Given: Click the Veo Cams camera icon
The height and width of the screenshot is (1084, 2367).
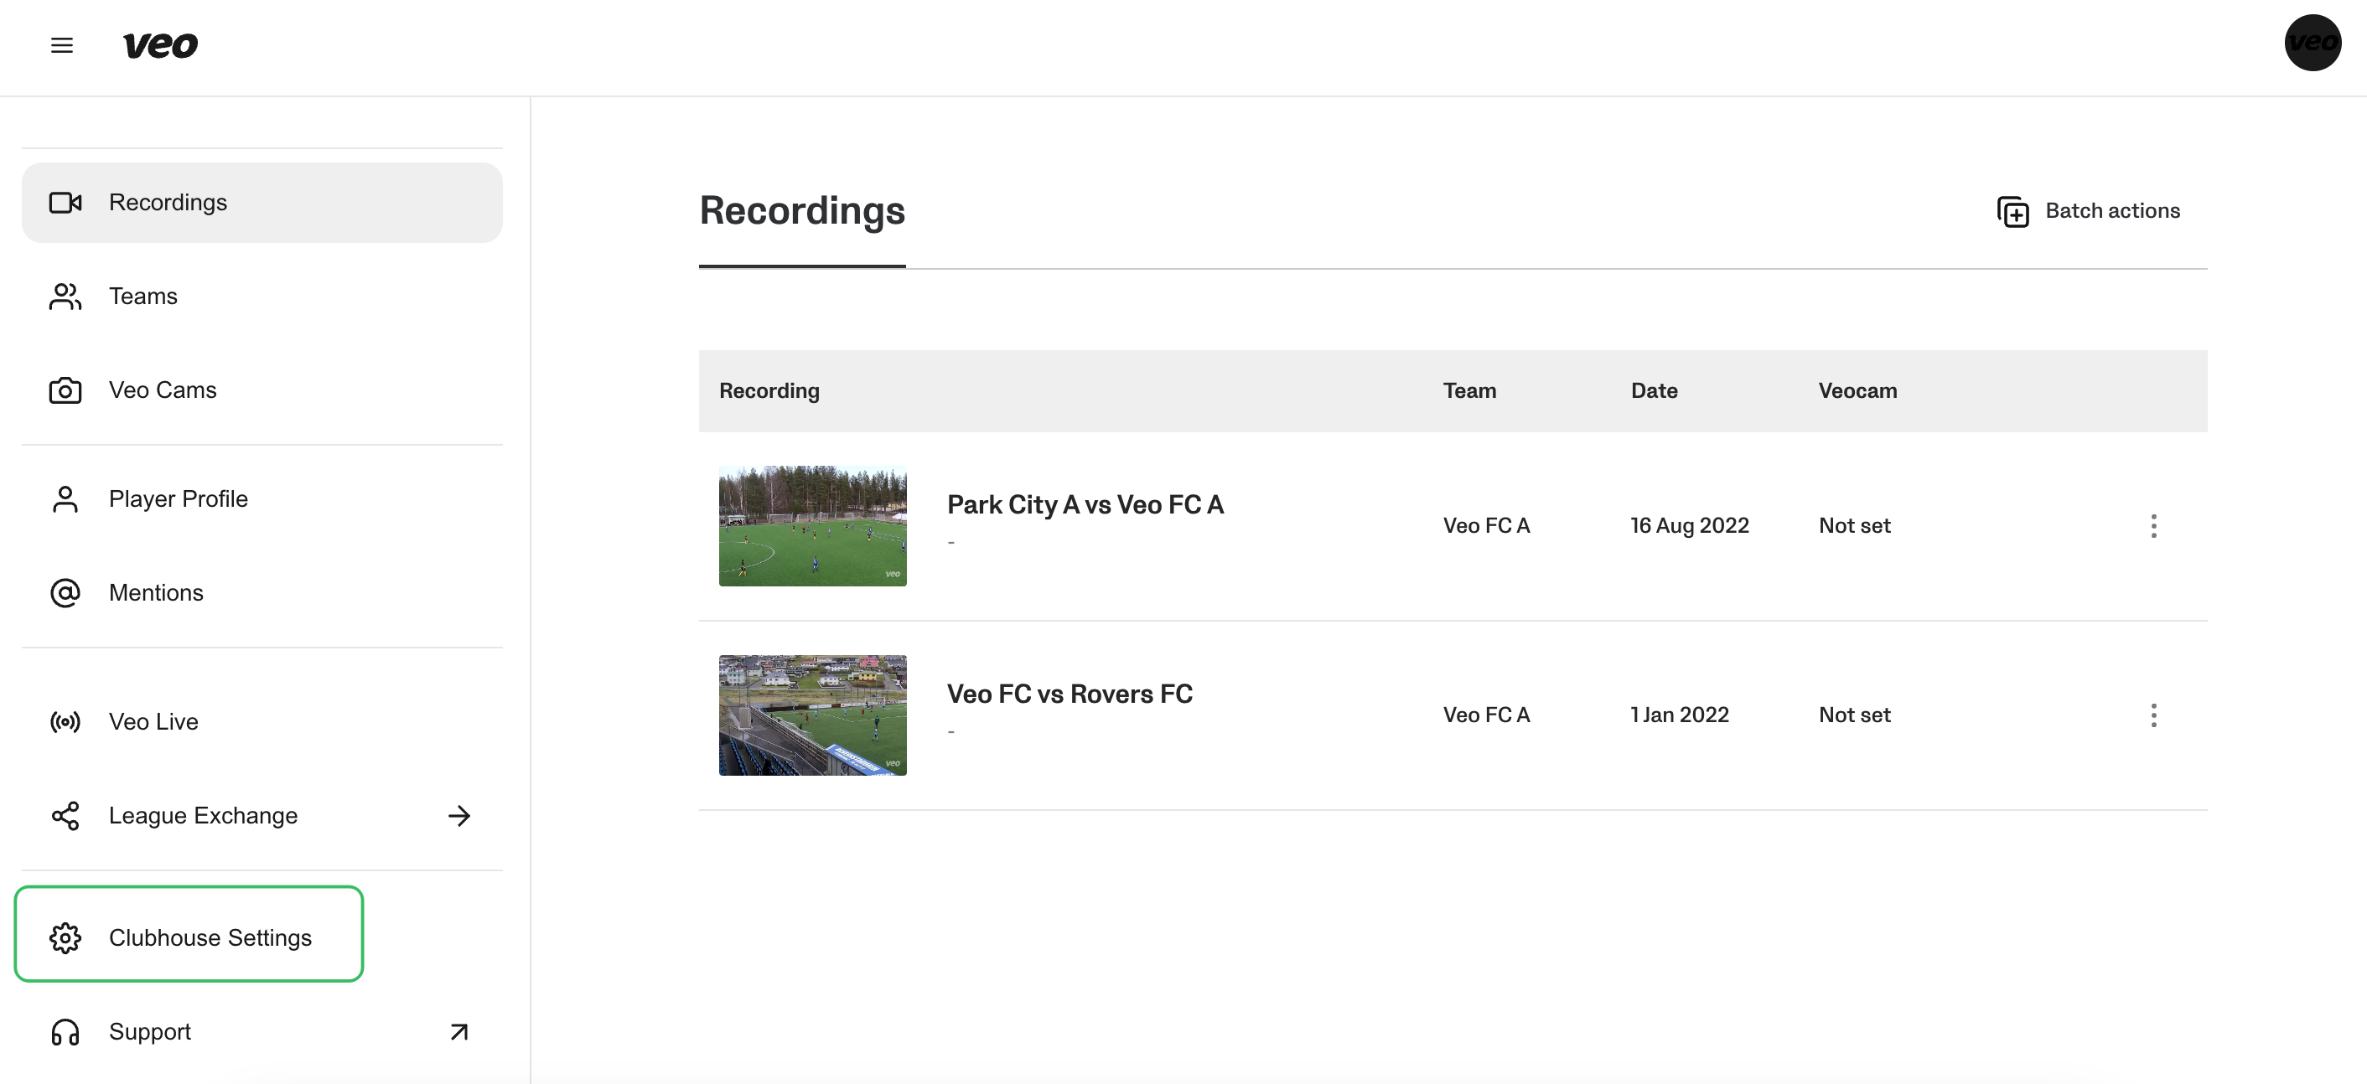Looking at the screenshot, I should 65,390.
